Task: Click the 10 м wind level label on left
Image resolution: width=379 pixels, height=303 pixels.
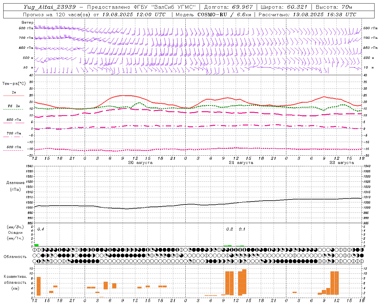Action: click(x=28, y=67)
